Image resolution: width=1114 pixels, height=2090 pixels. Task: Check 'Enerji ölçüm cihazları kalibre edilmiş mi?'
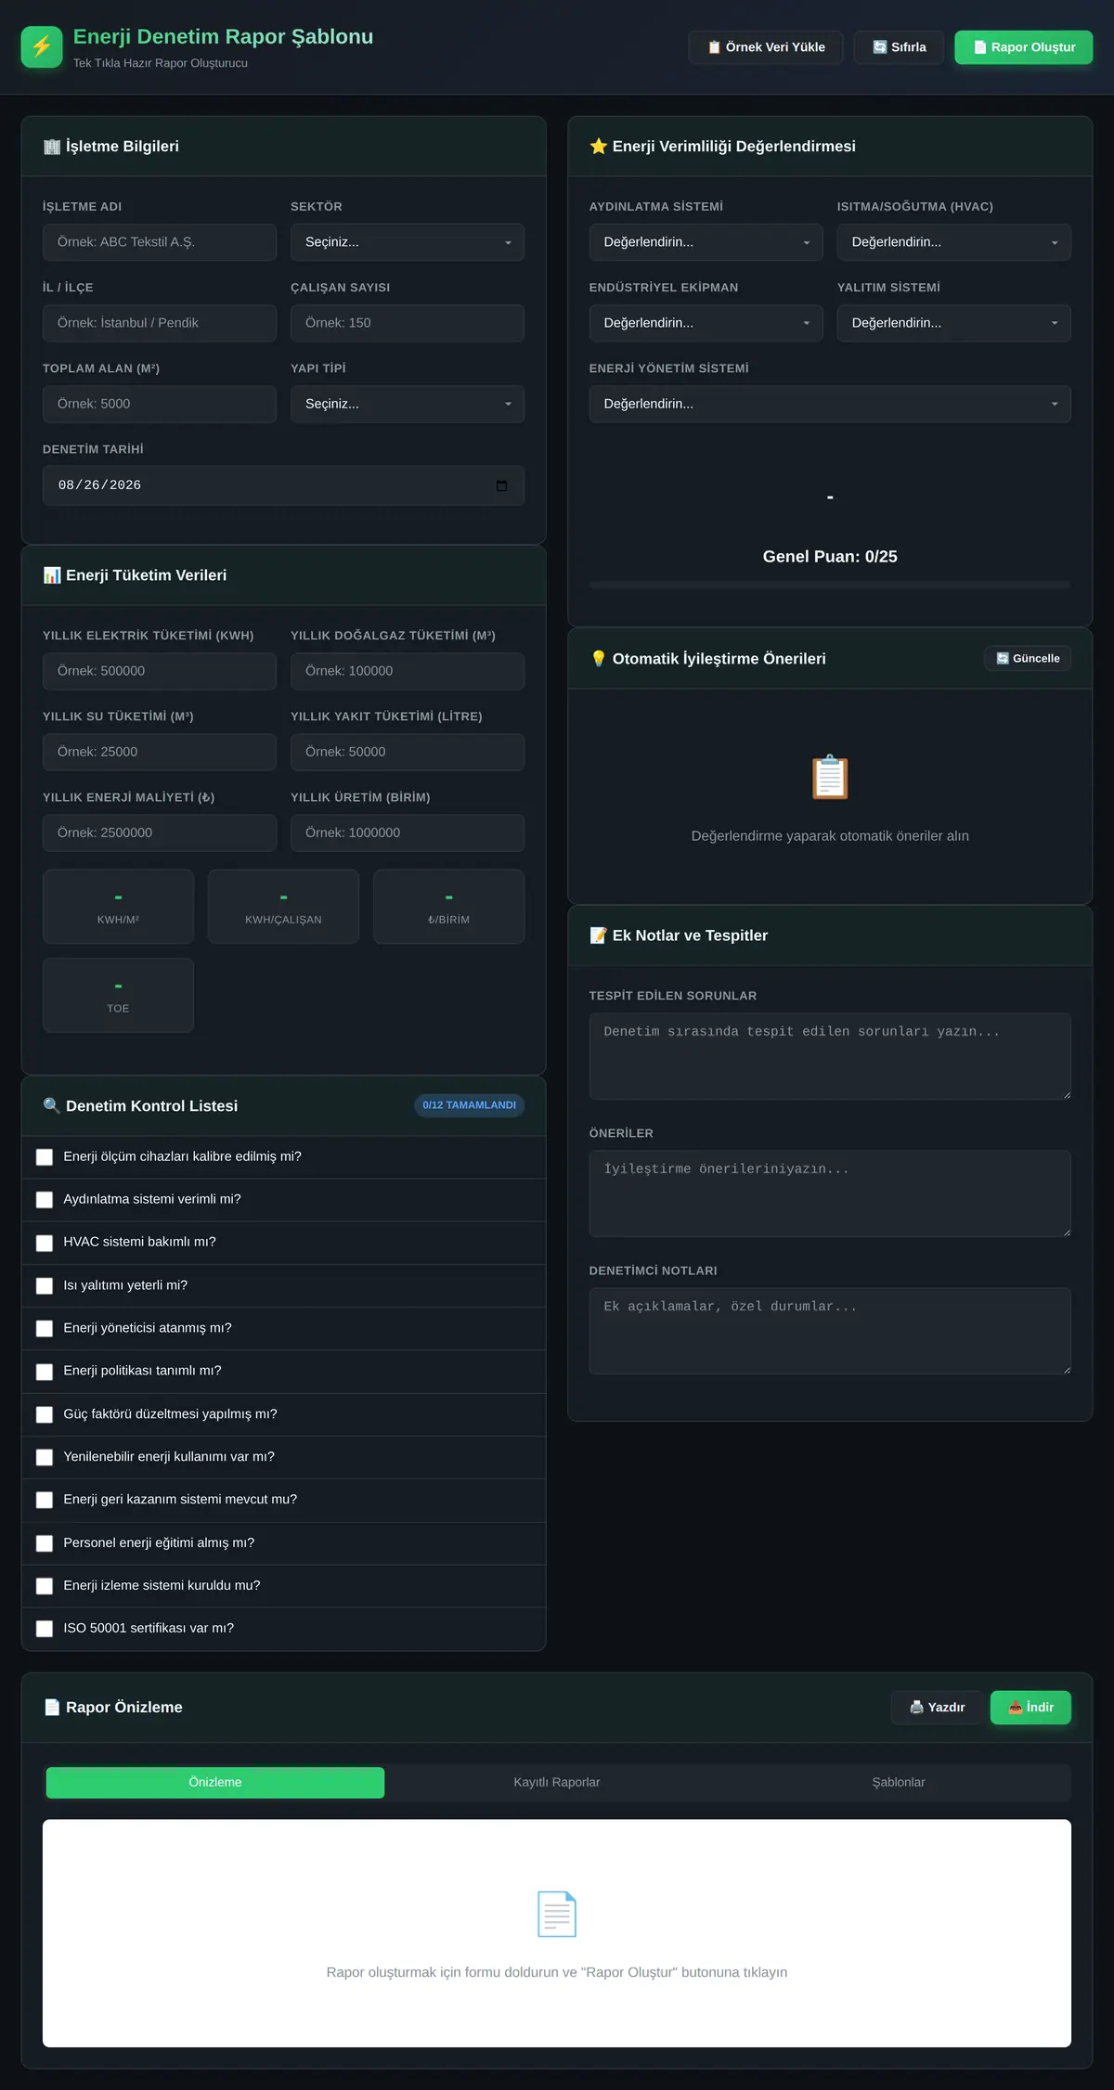click(45, 1157)
